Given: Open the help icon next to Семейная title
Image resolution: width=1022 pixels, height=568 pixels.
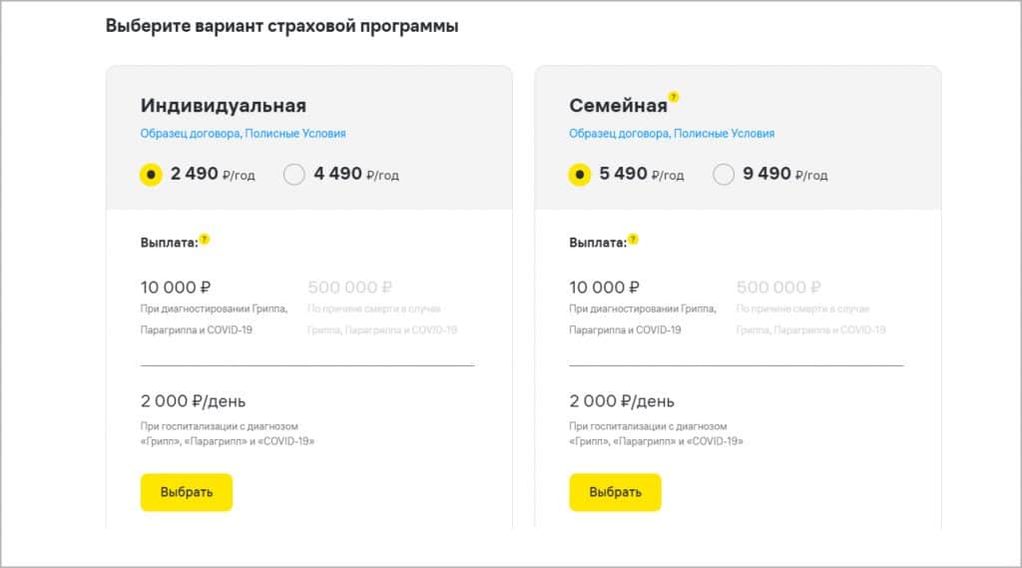Looking at the screenshot, I should click(674, 97).
